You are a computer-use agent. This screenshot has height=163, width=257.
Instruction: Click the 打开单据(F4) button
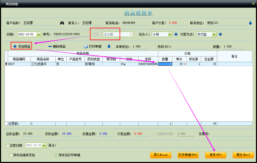pyautogui.click(x=188, y=155)
